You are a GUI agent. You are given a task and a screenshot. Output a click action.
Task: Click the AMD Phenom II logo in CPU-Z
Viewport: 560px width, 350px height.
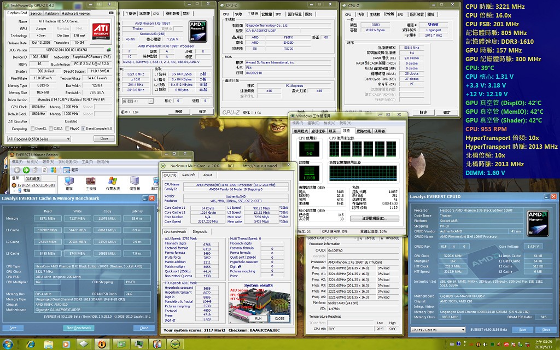tap(198, 31)
